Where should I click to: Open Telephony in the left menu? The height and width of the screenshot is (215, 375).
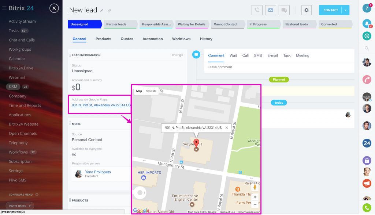pyautogui.click(x=18, y=143)
